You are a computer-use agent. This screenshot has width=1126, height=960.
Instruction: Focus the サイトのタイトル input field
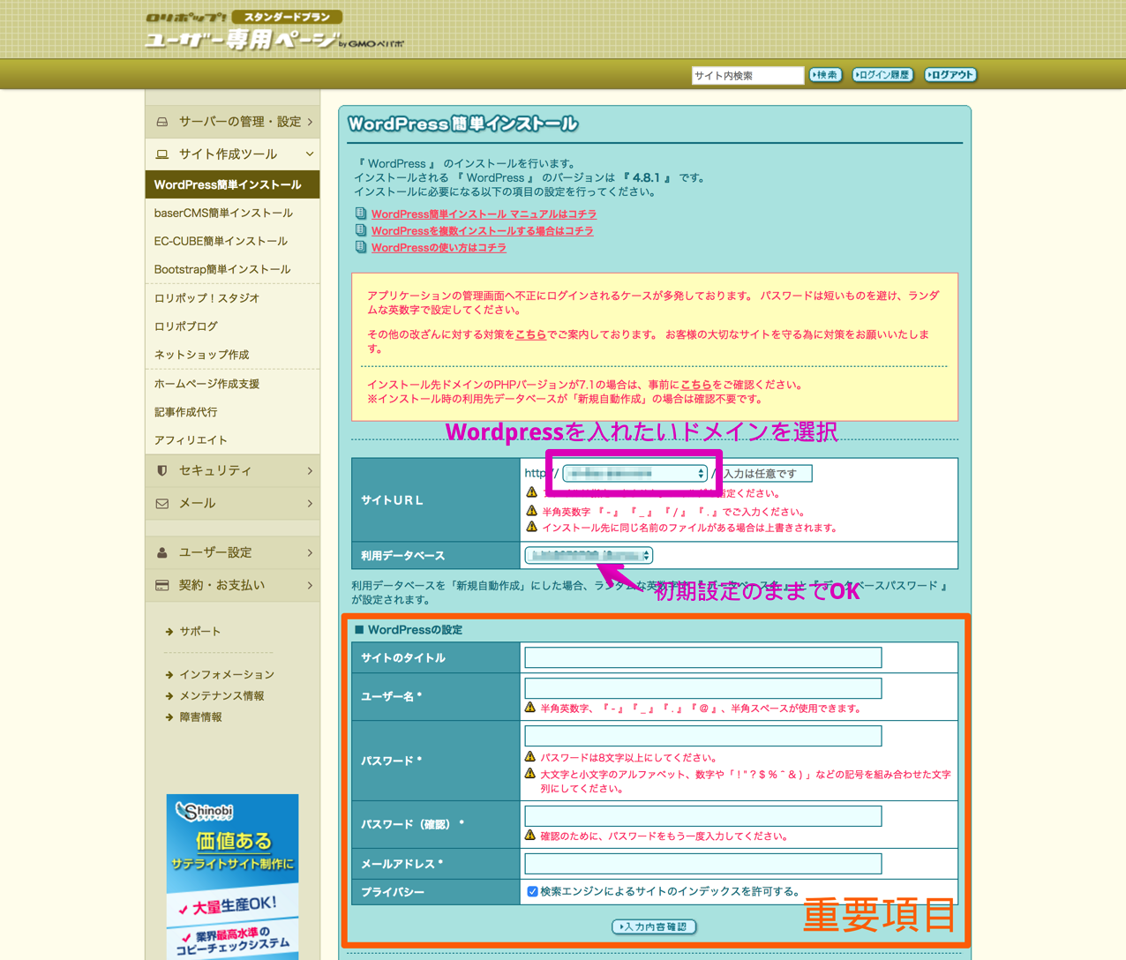(703, 657)
